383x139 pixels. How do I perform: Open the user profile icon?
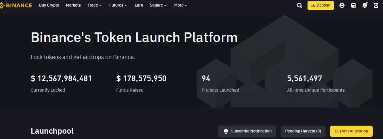tap(342, 5)
